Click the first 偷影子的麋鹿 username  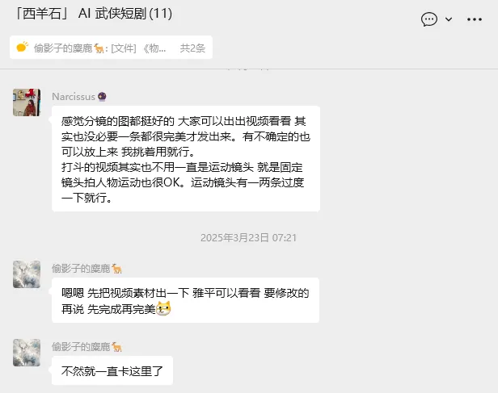click(x=81, y=269)
